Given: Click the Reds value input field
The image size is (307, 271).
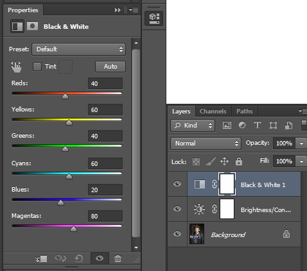Looking at the screenshot, I should click(x=105, y=83).
